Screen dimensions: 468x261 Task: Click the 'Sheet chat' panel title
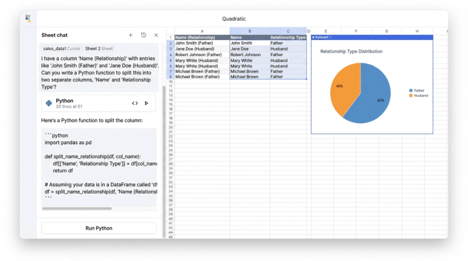(x=54, y=35)
